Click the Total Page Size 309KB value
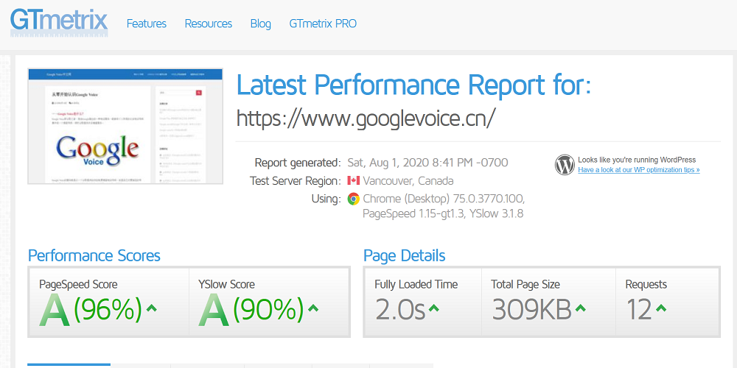The width and height of the screenshot is (737, 368). (x=531, y=311)
